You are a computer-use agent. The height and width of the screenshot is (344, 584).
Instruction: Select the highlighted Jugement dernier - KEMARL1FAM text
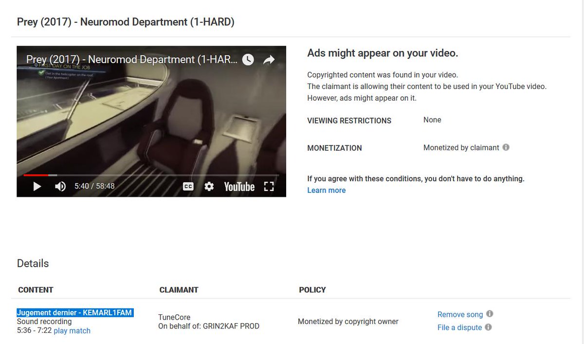point(75,312)
